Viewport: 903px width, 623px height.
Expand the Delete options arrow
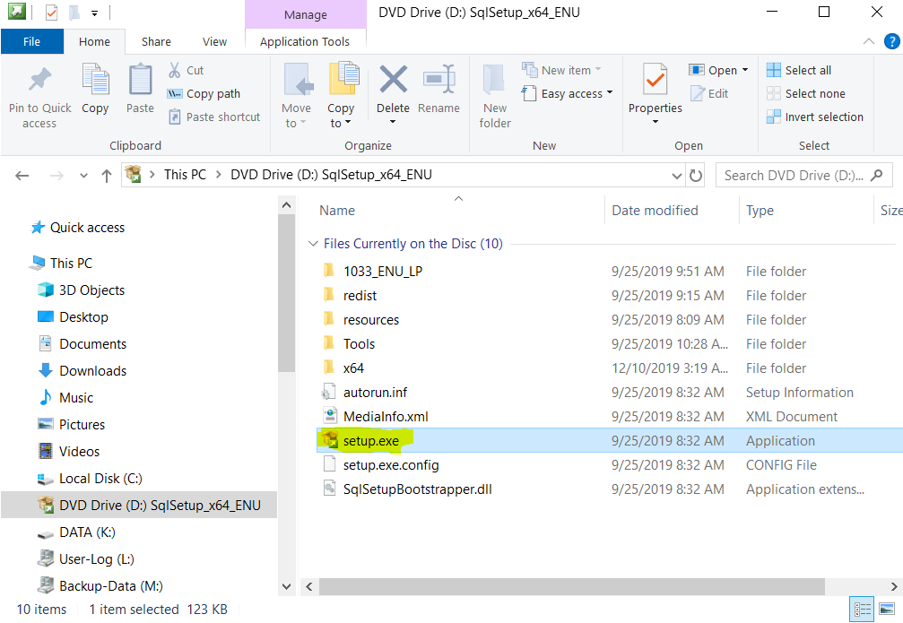coord(393,122)
